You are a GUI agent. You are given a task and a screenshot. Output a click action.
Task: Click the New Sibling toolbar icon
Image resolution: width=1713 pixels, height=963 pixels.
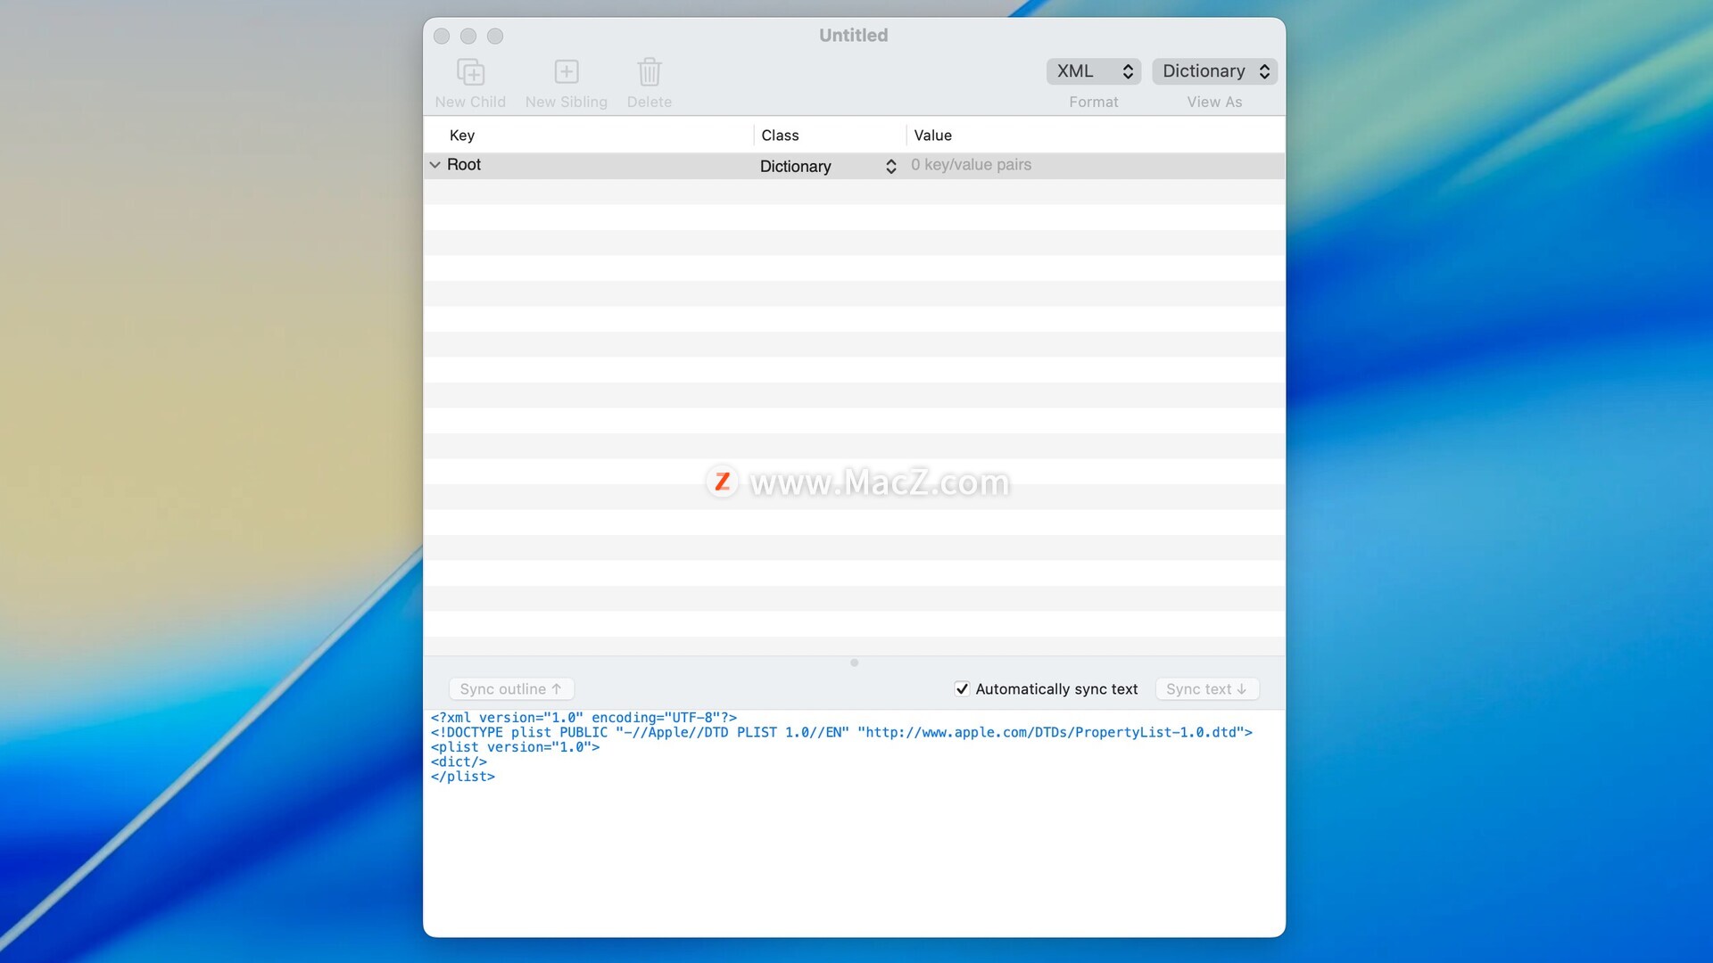(x=566, y=72)
